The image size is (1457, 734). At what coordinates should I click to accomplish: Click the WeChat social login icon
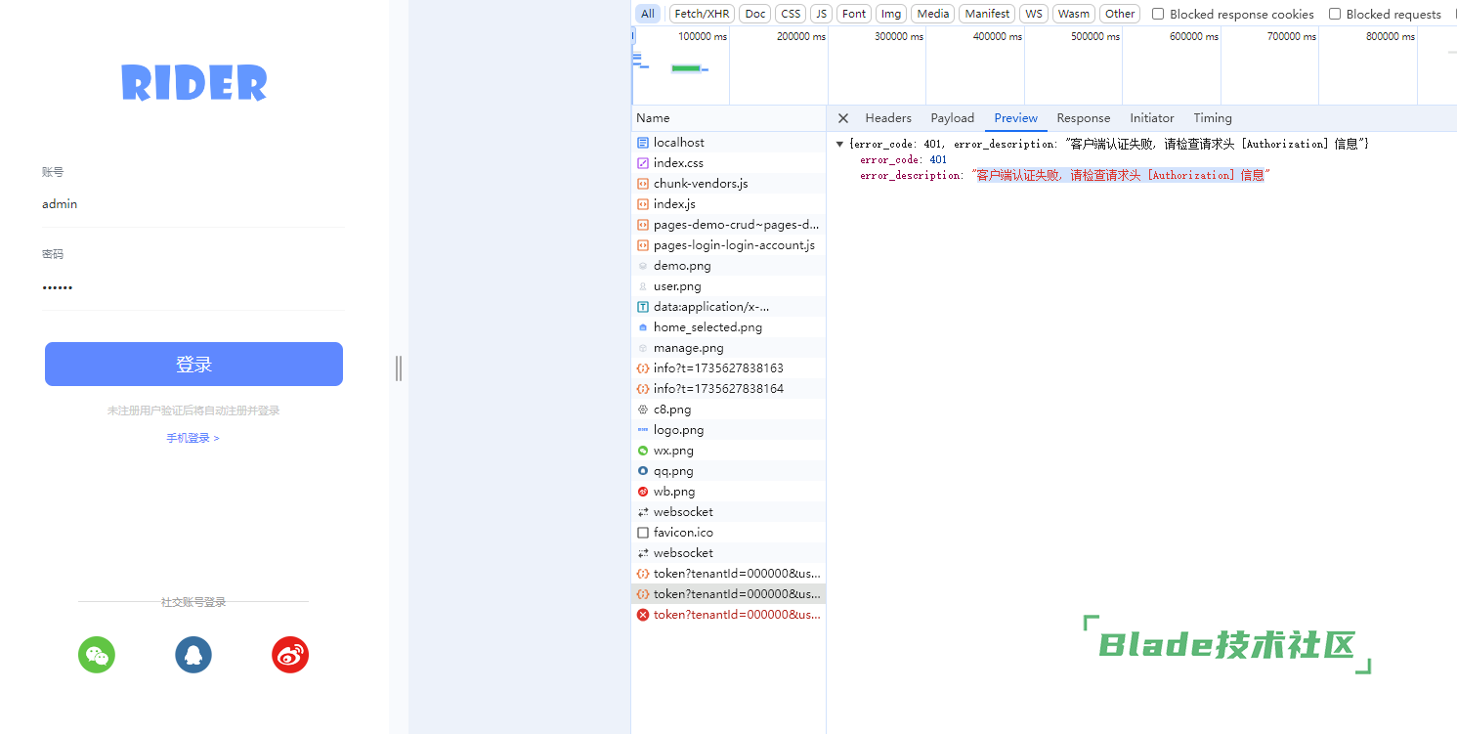[x=97, y=655]
